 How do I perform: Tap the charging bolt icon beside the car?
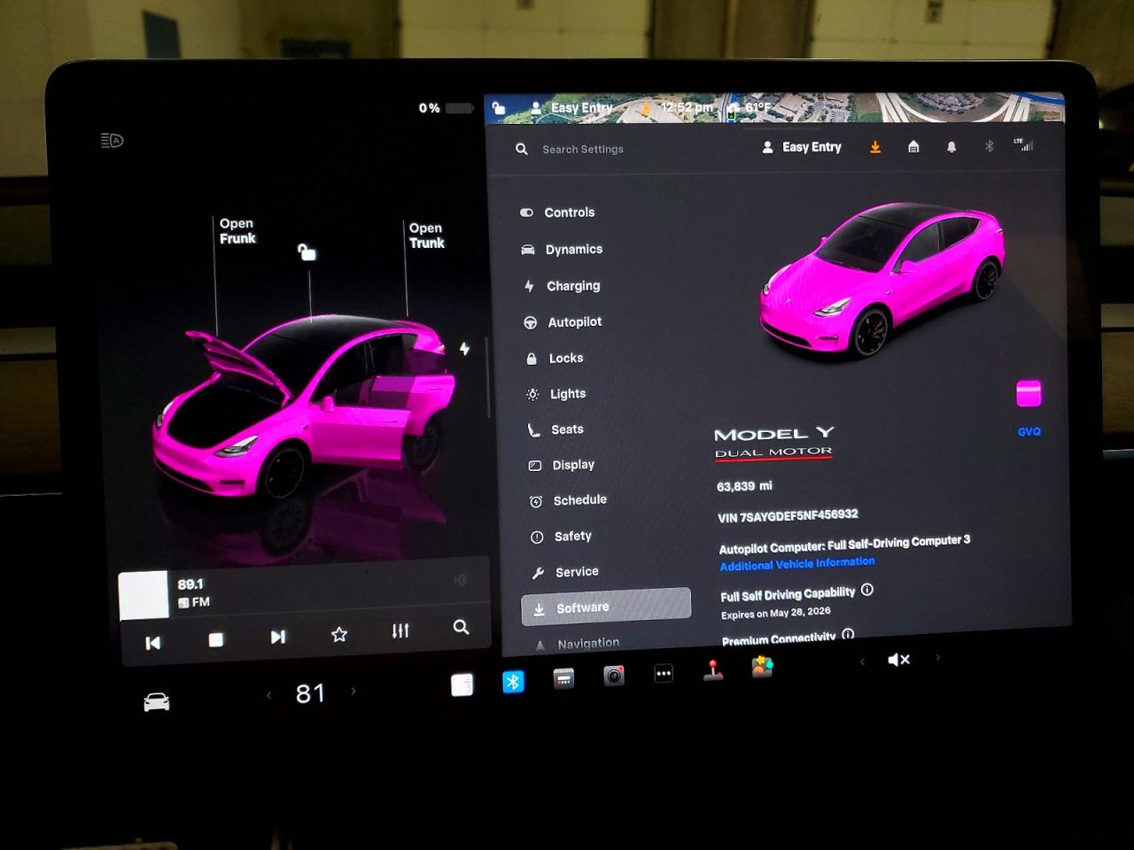tap(464, 349)
